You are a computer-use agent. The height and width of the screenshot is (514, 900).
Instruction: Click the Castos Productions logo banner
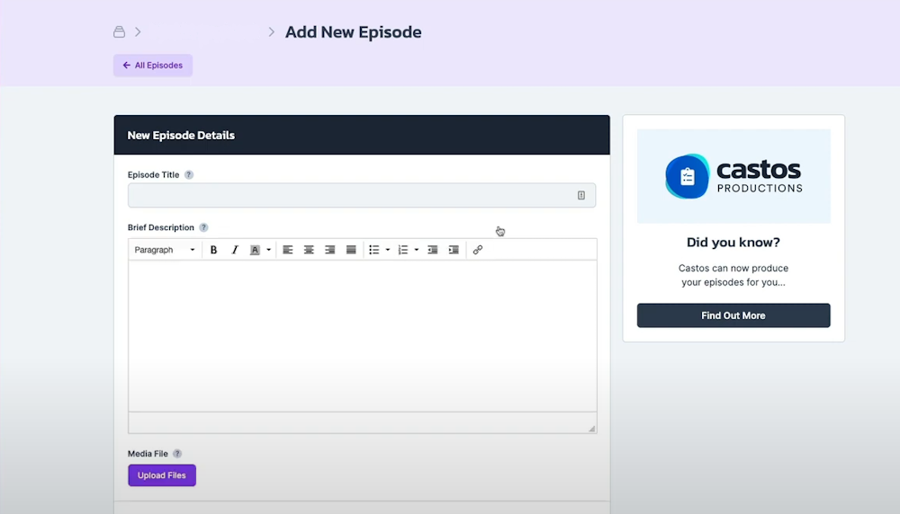[x=733, y=176]
